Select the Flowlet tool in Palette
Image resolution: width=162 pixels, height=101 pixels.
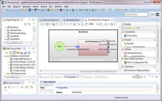(129, 44)
